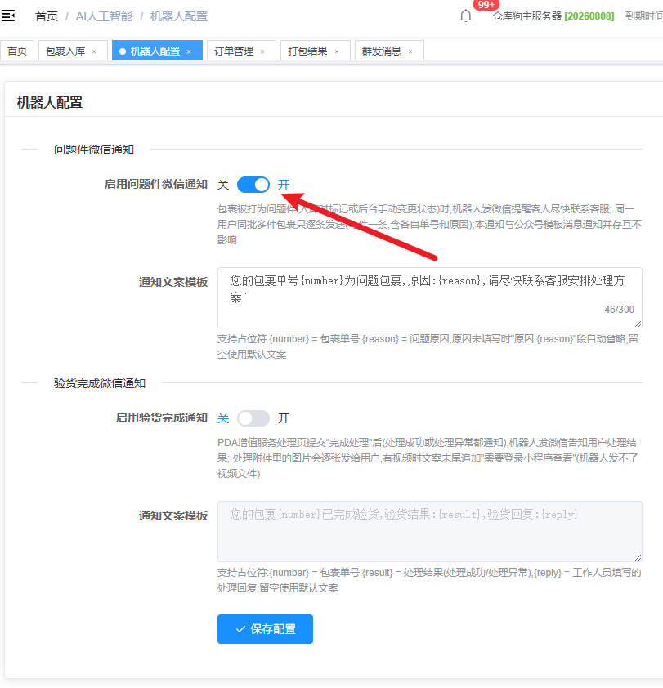663x688 pixels.
Task: Close the 机器人配置 tab
Action: click(x=189, y=51)
